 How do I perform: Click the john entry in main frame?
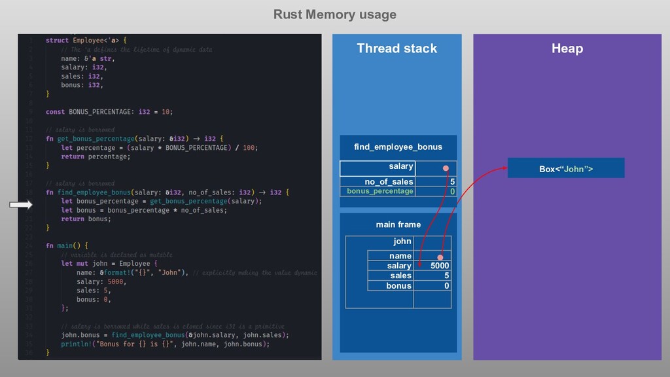tap(403, 241)
